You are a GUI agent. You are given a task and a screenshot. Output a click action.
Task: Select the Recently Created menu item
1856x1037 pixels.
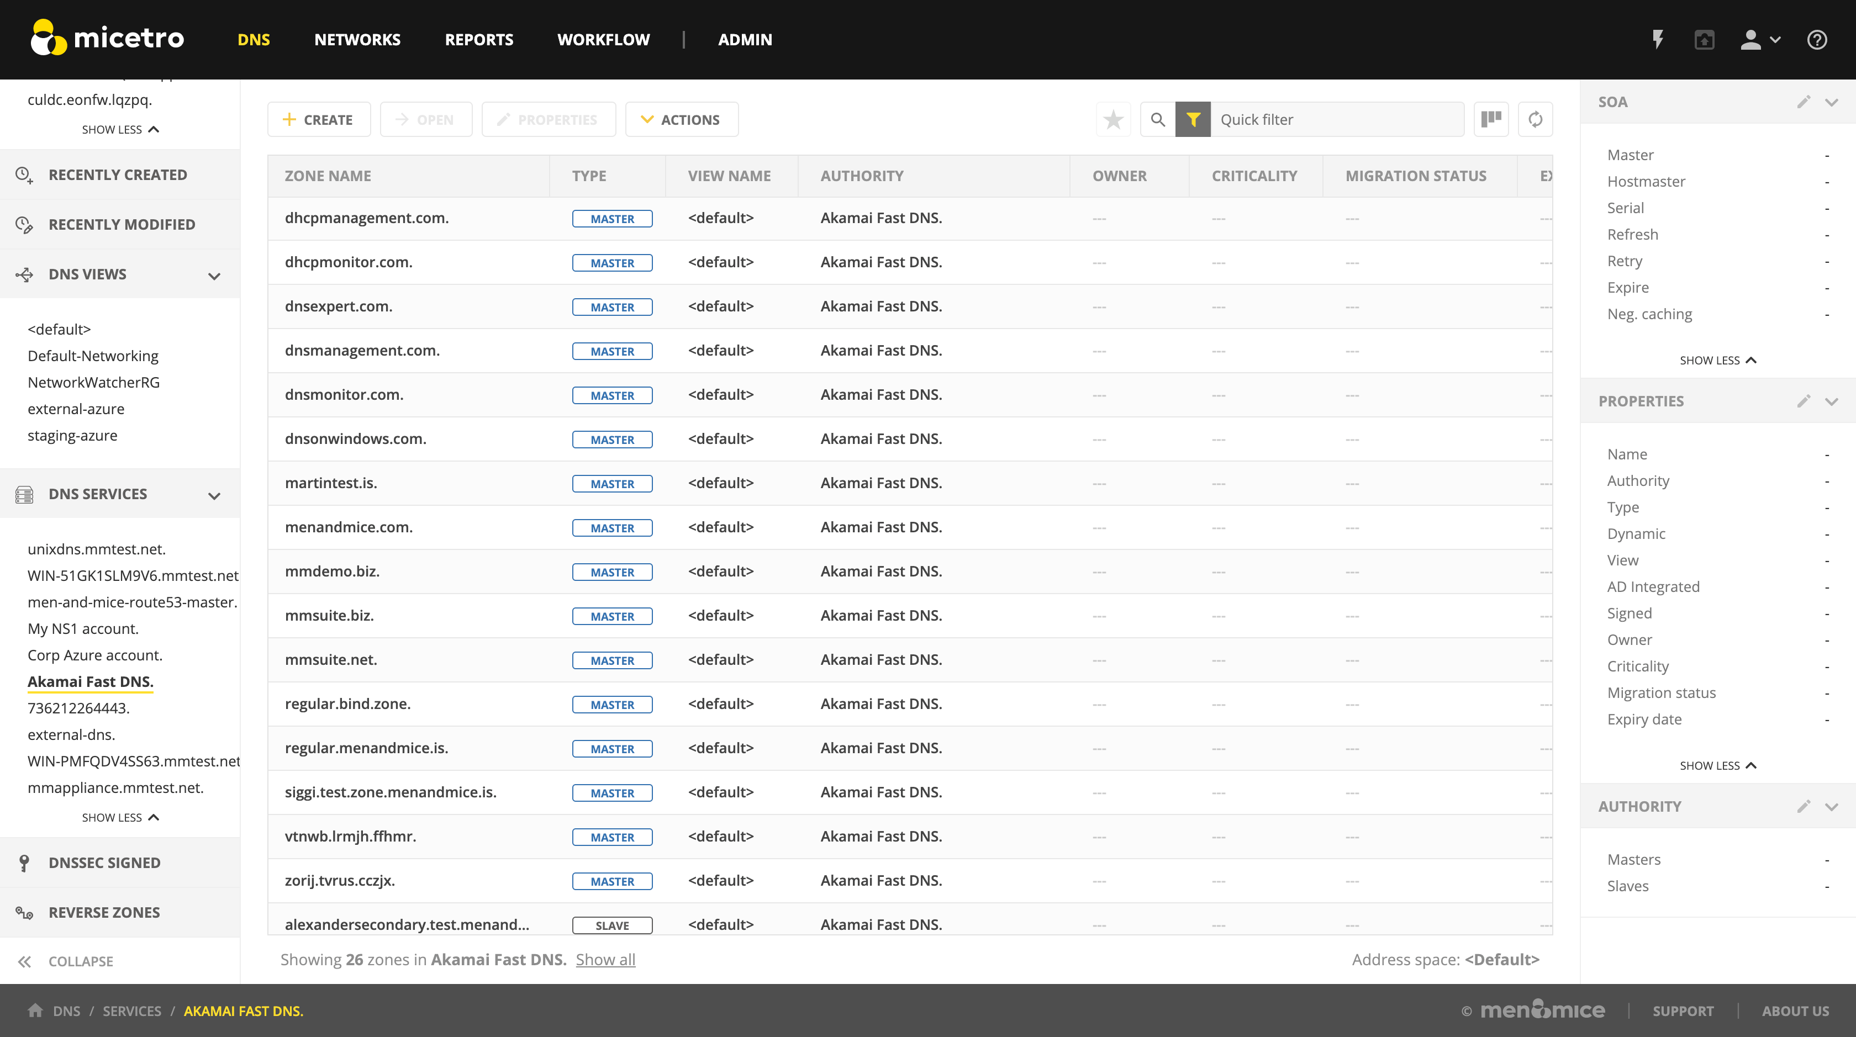120,175
